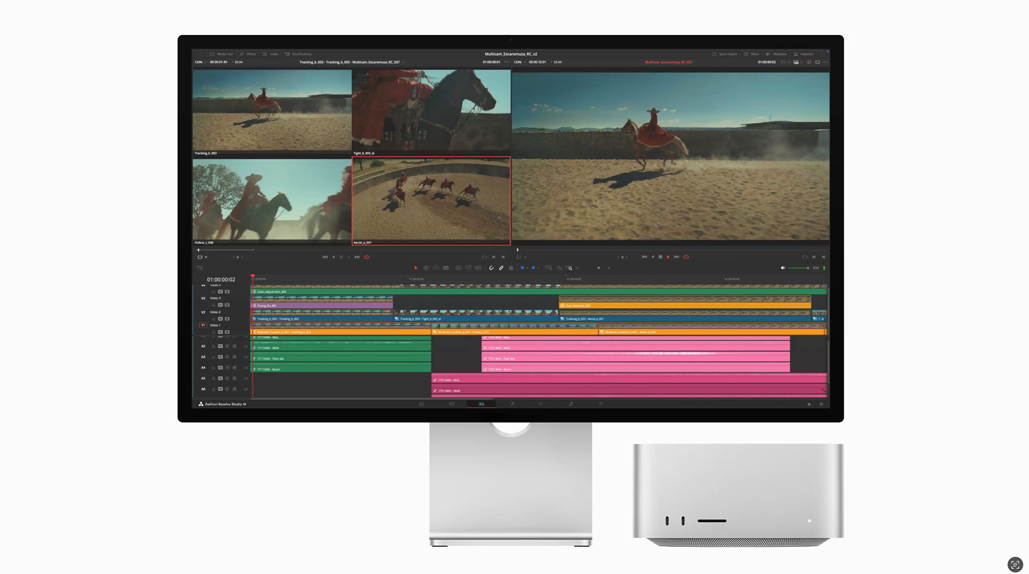Open the Effects panel

248,54
